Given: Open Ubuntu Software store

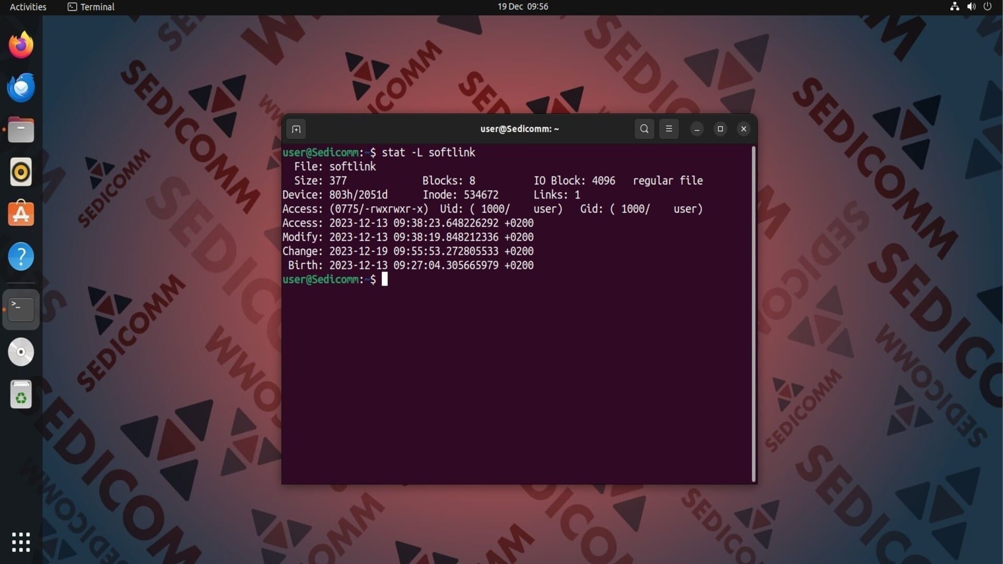Looking at the screenshot, I should tap(21, 214).
